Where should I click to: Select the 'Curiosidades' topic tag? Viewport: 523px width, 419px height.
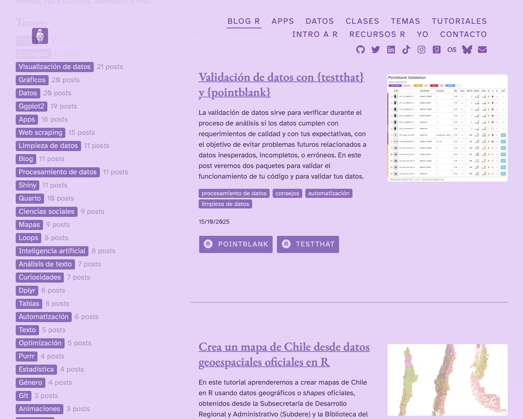coord(40,277)
